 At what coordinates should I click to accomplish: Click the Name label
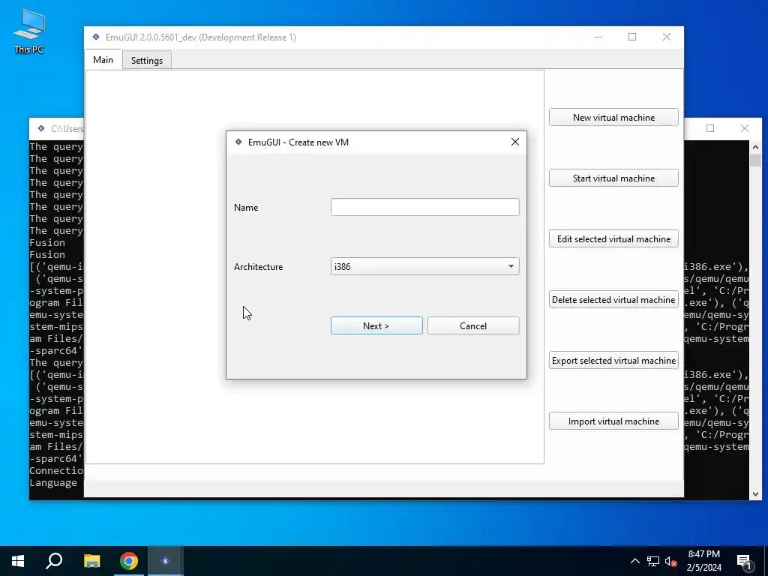click(246, 208)
